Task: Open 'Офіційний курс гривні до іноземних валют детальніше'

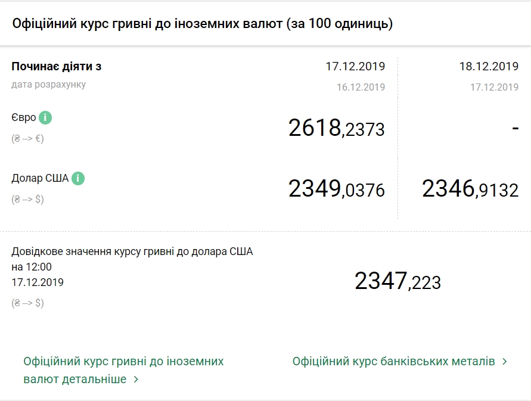Action: (117, 368)
